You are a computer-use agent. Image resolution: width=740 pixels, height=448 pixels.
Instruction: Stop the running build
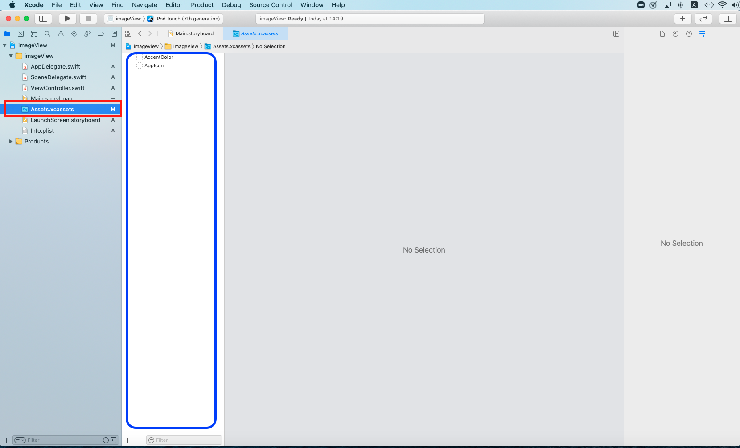(88, 19)
